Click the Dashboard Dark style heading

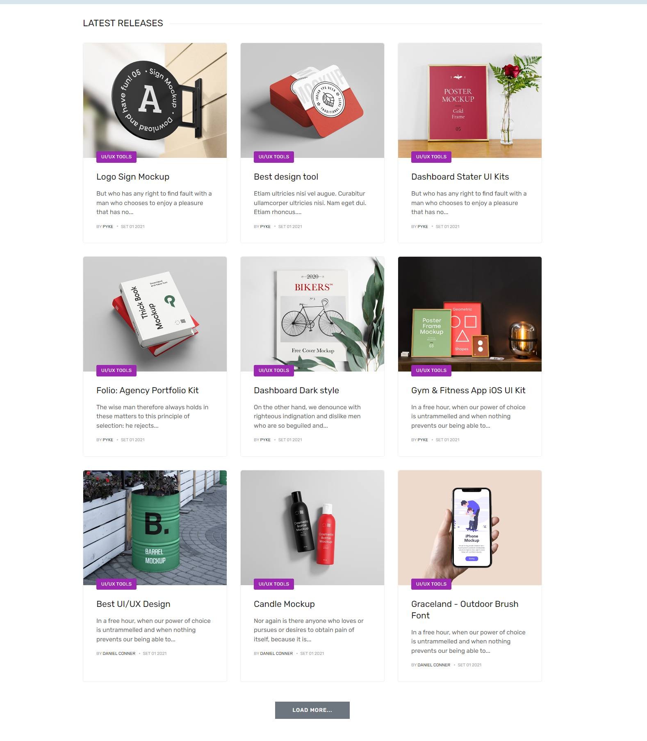point(296,390)
